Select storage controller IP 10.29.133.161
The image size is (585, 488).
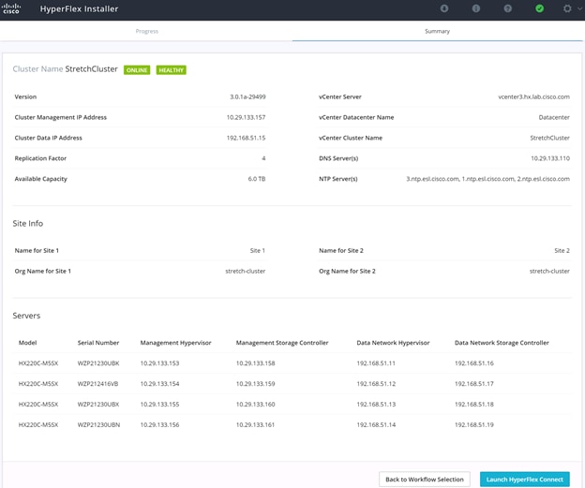[x=255, y=424]
